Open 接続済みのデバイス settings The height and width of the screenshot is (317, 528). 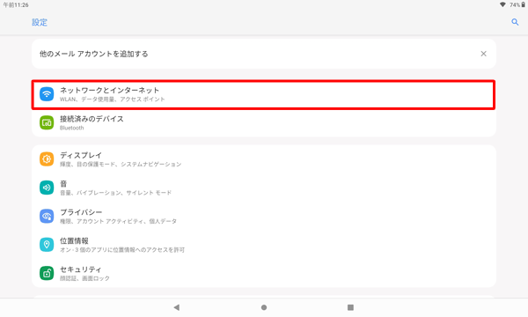coord(263,123)
